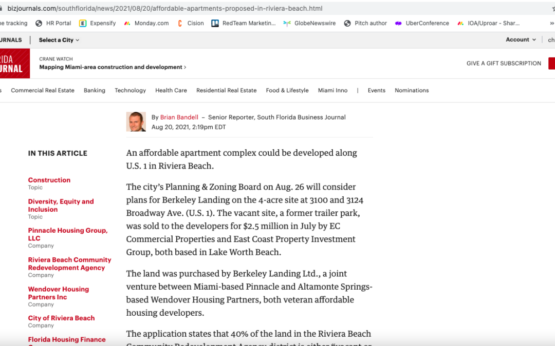Open the Monday.com bookmark icon
555x346 pixels.
tap(127, 23)
